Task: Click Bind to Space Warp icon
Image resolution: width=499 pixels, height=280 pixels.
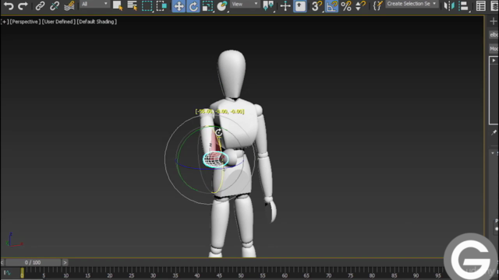Action: (69, 5)
